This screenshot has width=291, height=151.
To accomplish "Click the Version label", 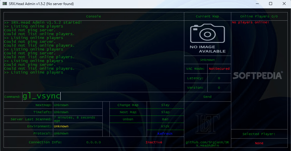I will (195, 87).
